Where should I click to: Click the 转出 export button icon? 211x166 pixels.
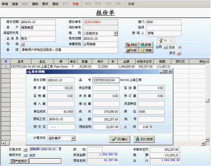(x=132, y=45)
